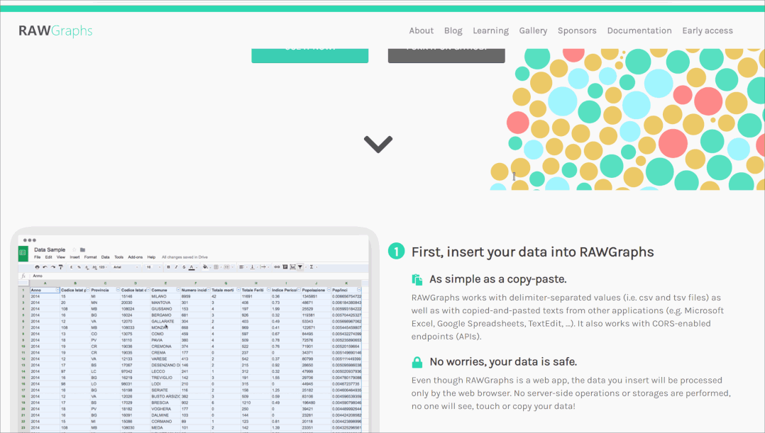The width and height of the screenshot is (765, 433).
Task: Click the teal call-to-action button
Action: (x=310, y=55)
